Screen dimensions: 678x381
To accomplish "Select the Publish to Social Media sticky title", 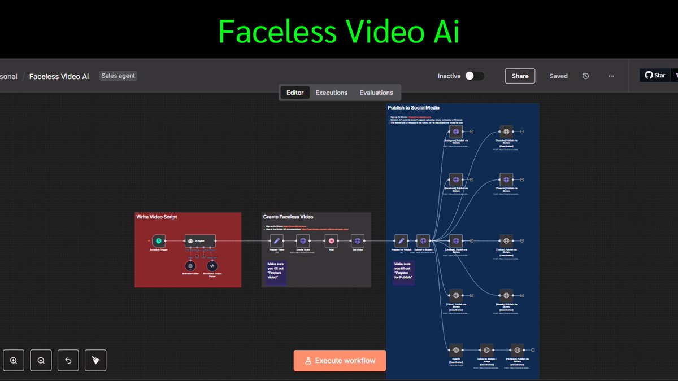I will tap(414, 107).
